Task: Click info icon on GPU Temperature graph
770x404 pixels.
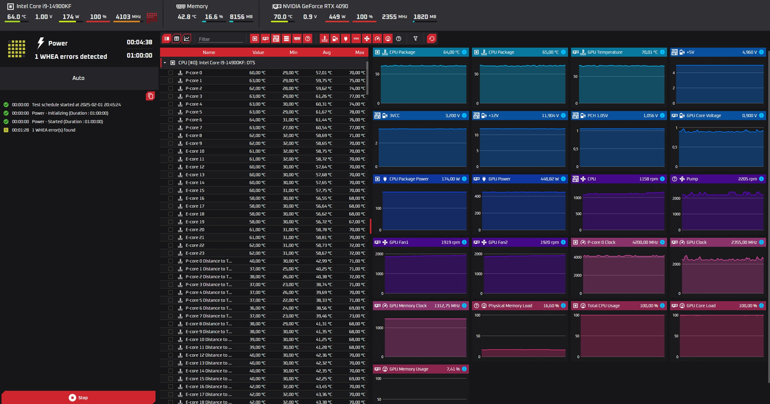Action: tap(662, 52)
